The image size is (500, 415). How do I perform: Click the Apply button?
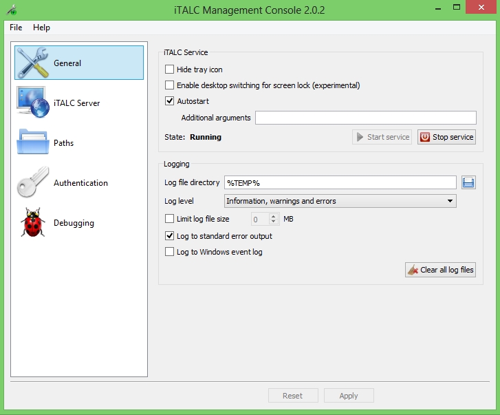pos(349,396)
